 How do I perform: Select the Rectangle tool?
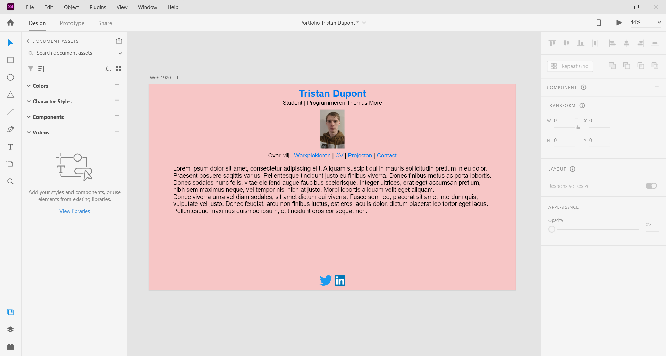pyautogui.click(x=10, y=60)
